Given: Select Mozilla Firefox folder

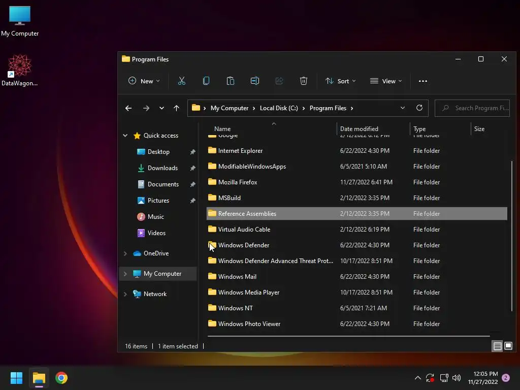Looking at the screenshot, I should 357,182.
